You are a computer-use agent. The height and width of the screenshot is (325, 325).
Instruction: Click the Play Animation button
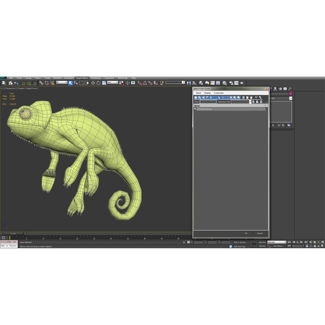pos(297,242)
